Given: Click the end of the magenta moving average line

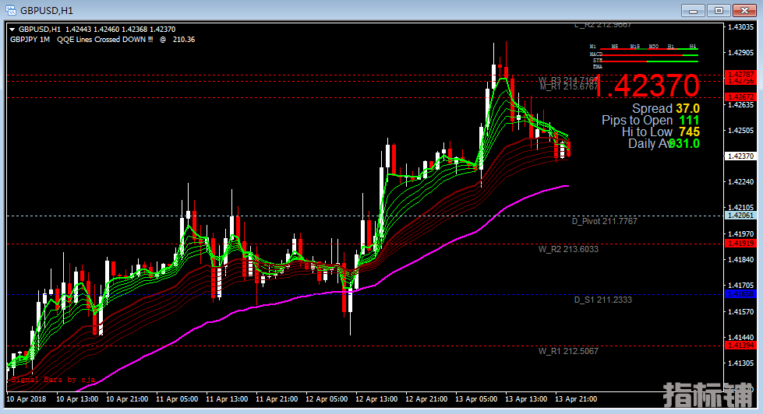Looking at the screenshot, I should click(x=567, y=186).
